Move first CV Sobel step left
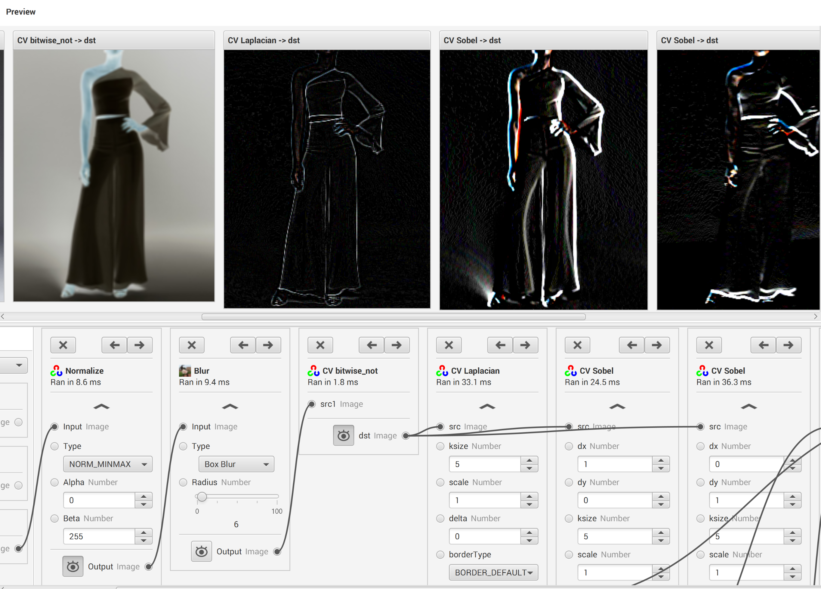 (632, 345)
